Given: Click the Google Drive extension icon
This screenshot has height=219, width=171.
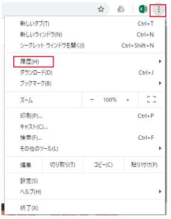Looking at the screenshot, I should 121,9.
